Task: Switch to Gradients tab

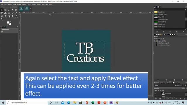Action: [176, 83]
